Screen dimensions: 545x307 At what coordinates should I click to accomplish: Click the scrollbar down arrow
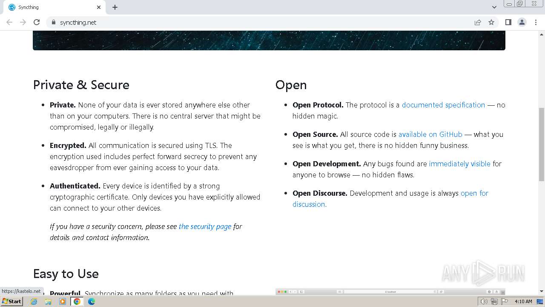tap(541, 292)
